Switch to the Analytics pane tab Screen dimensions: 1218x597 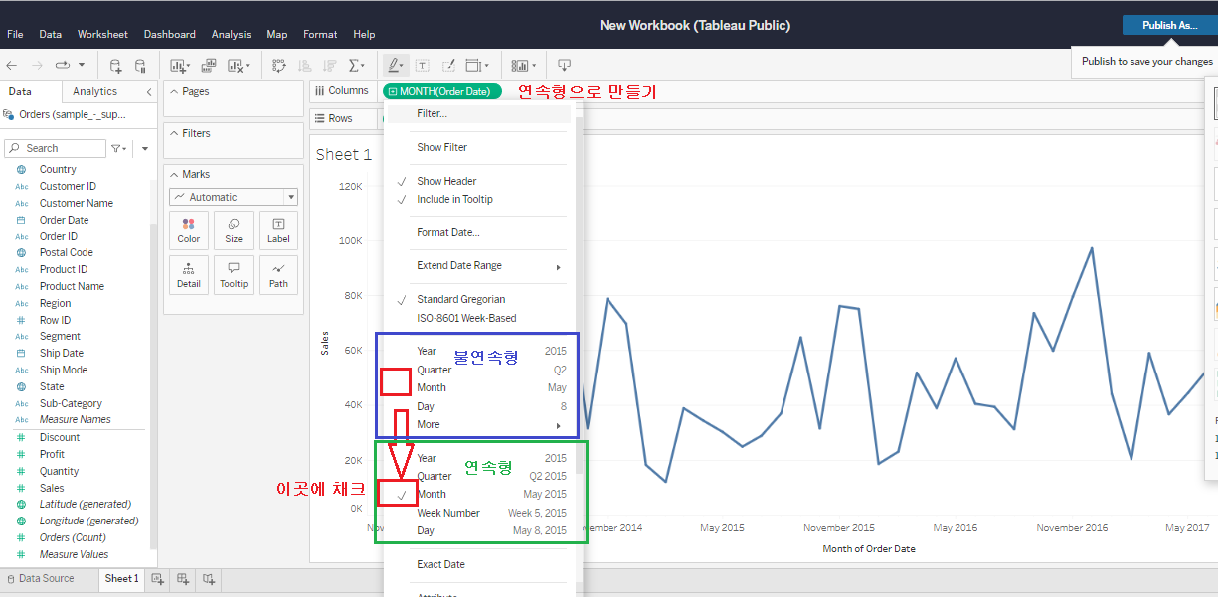coord(95,91)
